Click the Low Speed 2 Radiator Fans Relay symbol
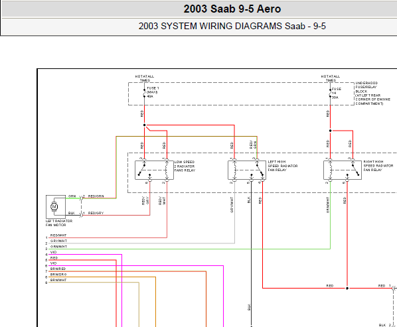Viewport: 397px width, 327px height. tap(154, 170)
